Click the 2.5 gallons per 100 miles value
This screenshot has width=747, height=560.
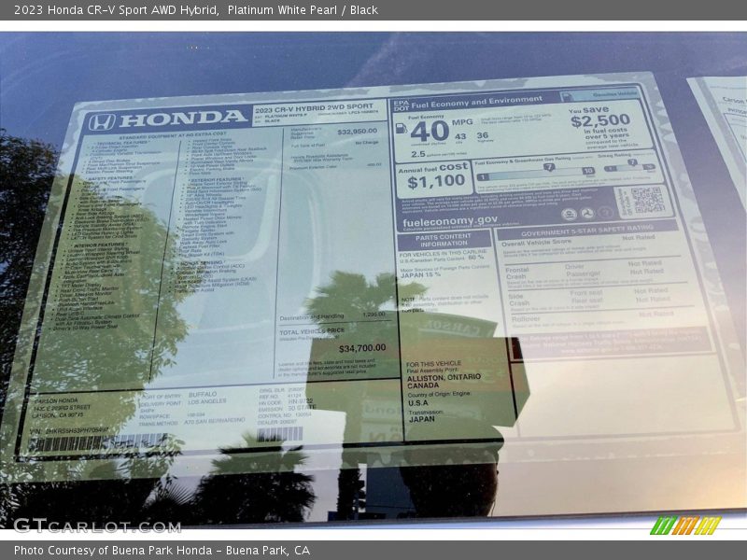(417, 154)
